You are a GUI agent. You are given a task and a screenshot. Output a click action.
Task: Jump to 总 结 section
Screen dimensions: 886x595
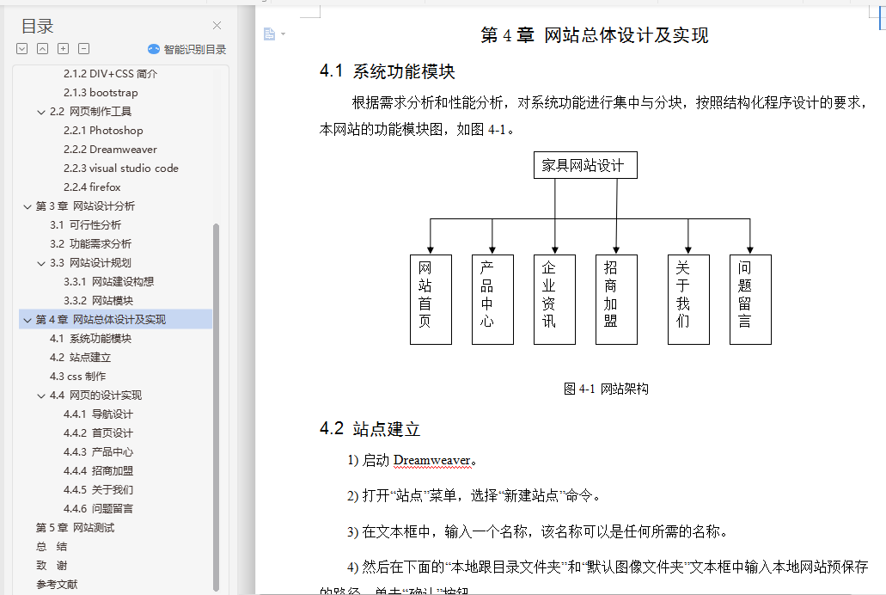[52, 546]
